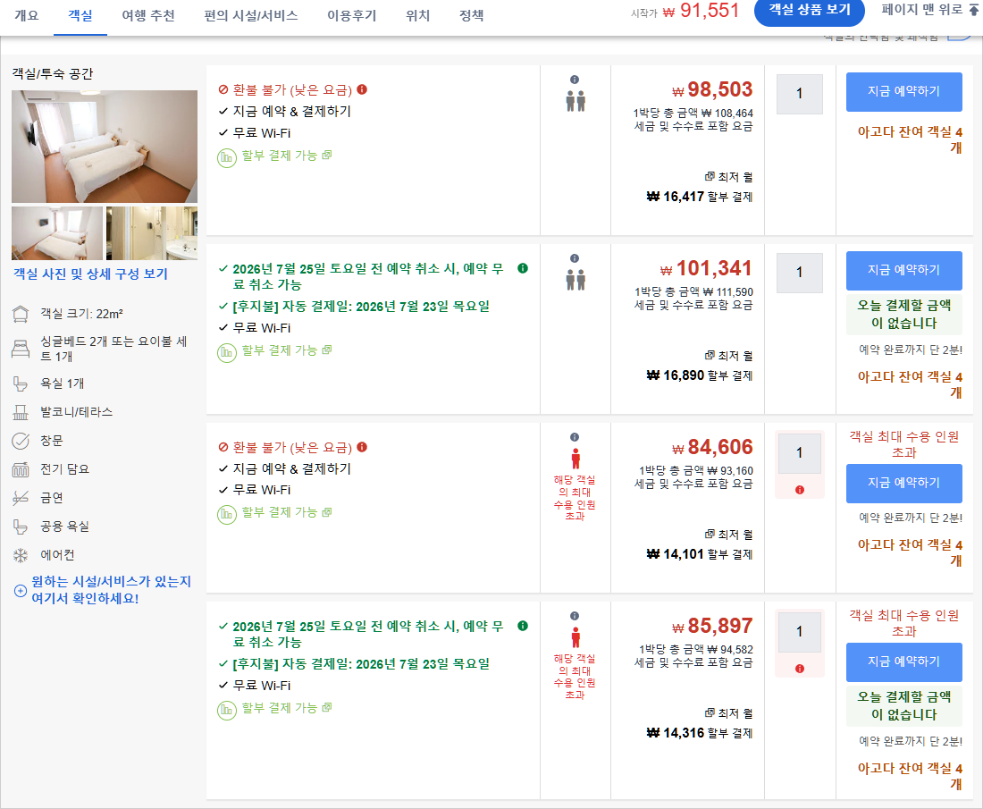Click occupancy info icon in ₩84,606 row

click(575, 437)
